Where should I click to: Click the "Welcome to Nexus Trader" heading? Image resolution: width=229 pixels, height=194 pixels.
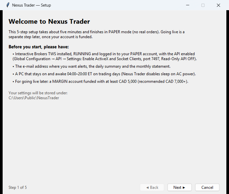tap(49, 21)
